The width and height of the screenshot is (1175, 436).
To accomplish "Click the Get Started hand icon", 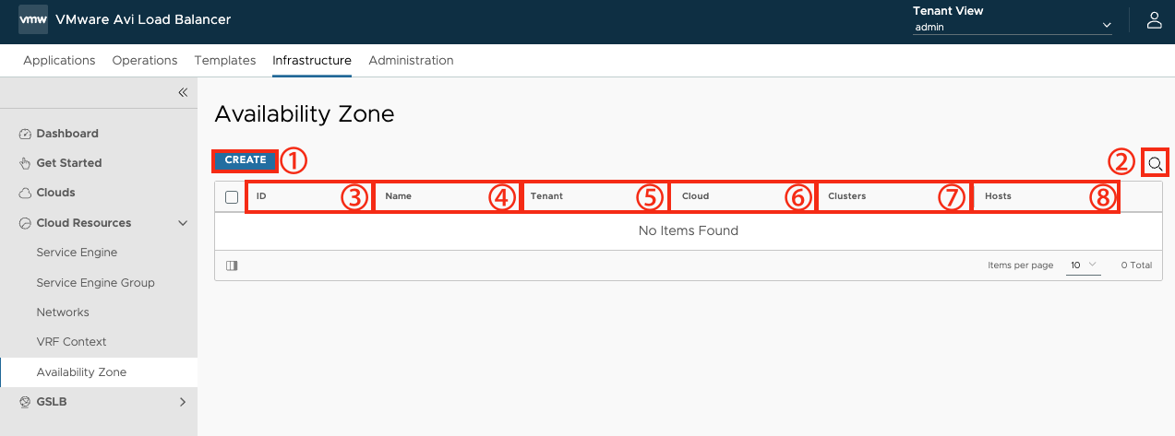I will [x=25, y=163].
